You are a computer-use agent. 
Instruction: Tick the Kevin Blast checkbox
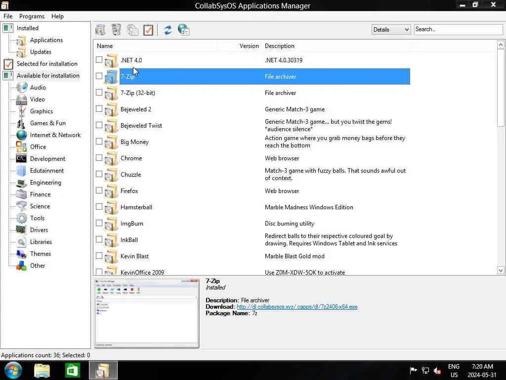click(99, 256)
